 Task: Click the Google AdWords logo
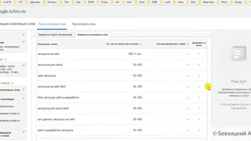click(x=13, y=11)
